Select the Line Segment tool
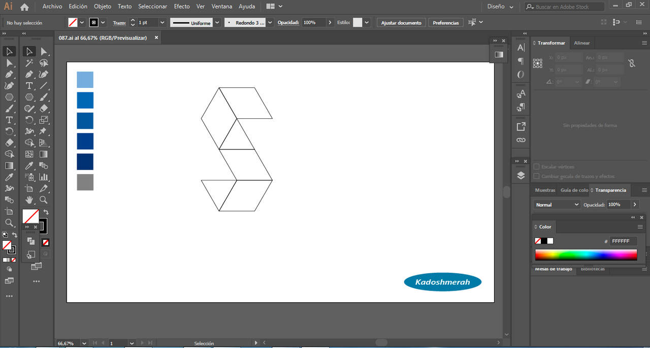This screenshot has width=650, height=348. 44,86
